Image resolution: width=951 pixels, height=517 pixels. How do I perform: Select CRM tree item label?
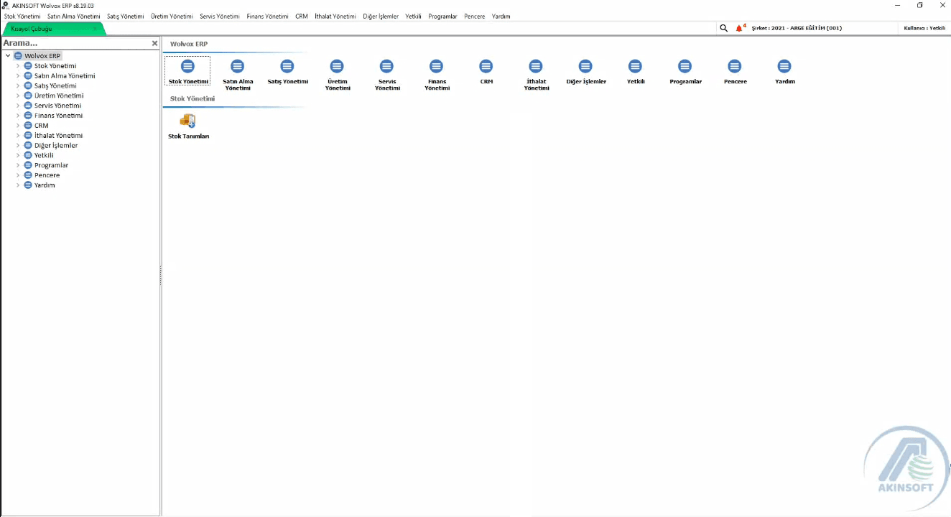pos(42,126)
